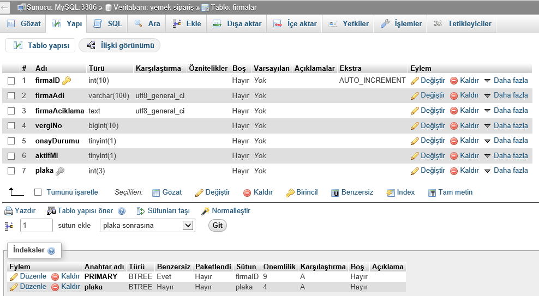Open the İlişki görünümü view

point(120,45)
